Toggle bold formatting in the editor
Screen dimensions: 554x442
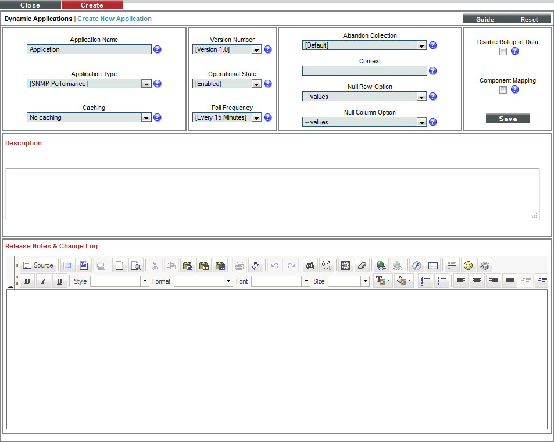[27, 281]
